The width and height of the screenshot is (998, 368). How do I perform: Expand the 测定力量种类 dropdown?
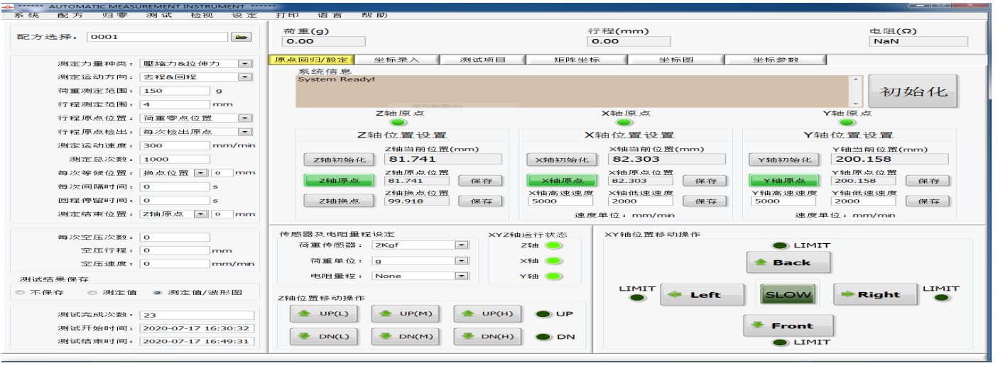(245, 64)
